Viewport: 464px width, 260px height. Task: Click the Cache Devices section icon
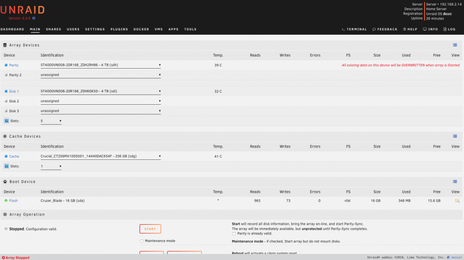pyautogui.click(x=5, y=137)
